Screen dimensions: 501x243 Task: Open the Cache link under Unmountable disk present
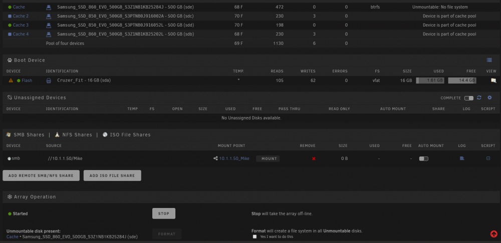point(13,236)
